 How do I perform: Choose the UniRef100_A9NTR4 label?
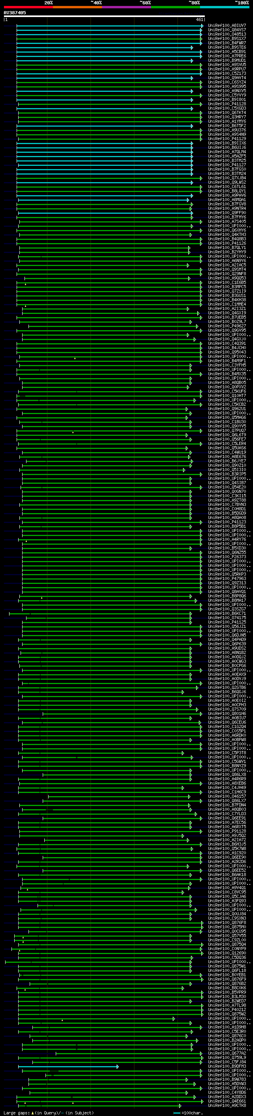227,208
